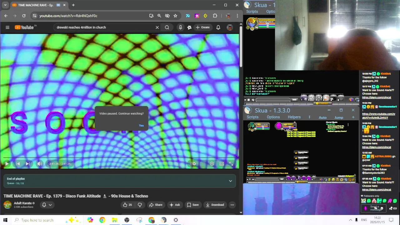Open the Skua 1.3.3.0 Helpers menu
This screenshot has width=400, height=225.
pyautogui.click(x=294, y=117)
